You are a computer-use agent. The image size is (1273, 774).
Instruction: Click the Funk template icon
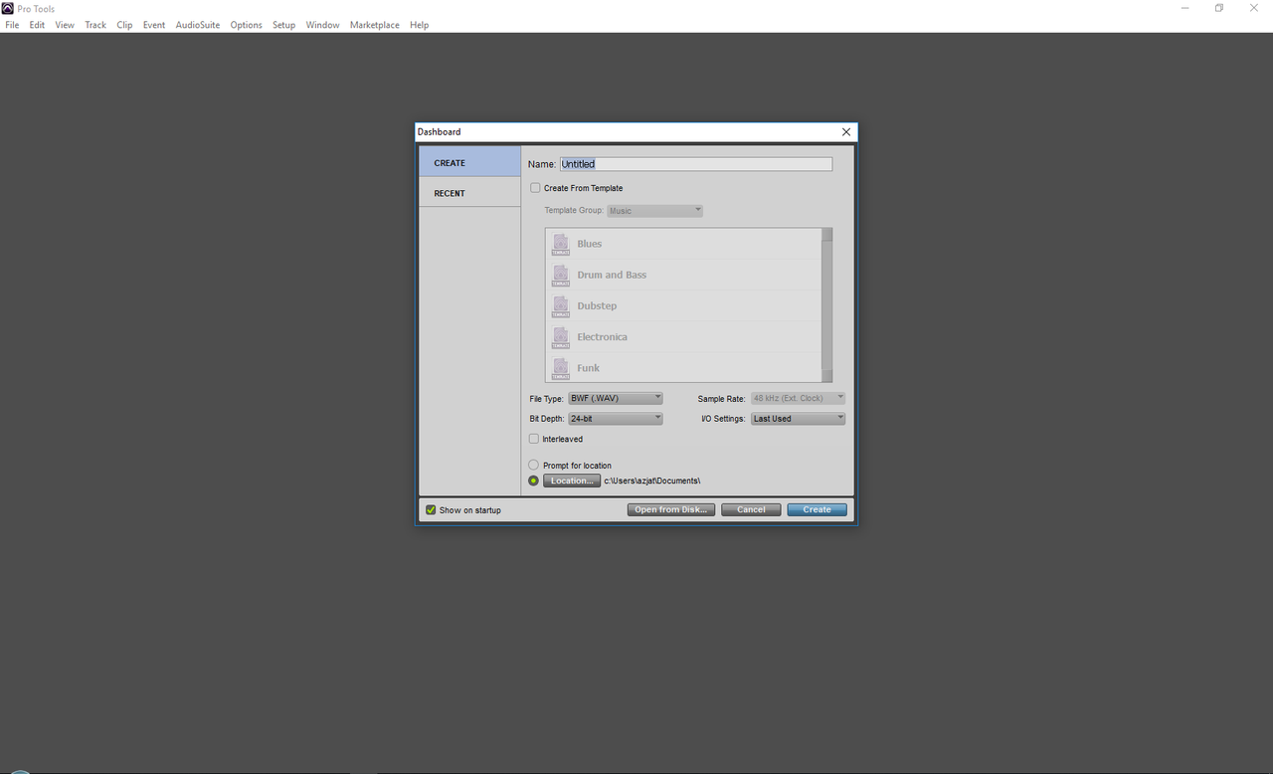coord(561,367)
